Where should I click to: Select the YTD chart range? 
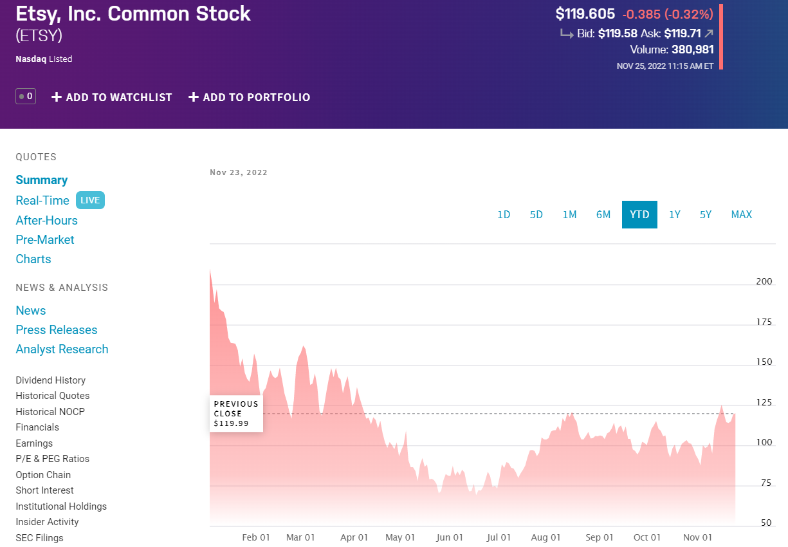tap(639, 214)
